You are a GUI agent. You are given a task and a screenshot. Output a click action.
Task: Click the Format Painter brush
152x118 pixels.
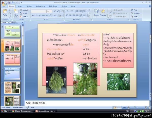pyautogui.click(x=10, y=16)
